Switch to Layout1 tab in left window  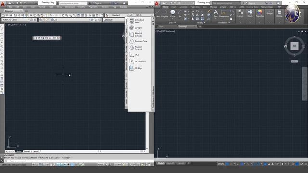[27, 152]
